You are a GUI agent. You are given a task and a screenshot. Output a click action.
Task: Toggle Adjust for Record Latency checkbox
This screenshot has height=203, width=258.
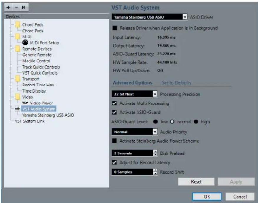(114, 163)
